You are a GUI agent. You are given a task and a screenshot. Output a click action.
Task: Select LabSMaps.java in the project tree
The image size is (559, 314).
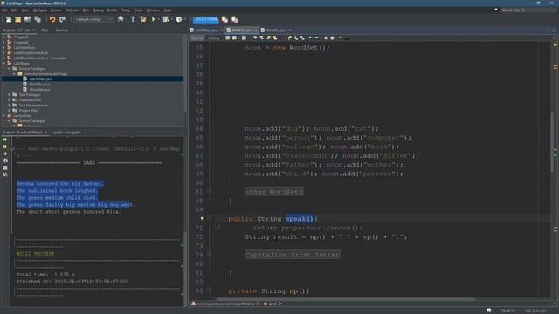click(41, 79)
